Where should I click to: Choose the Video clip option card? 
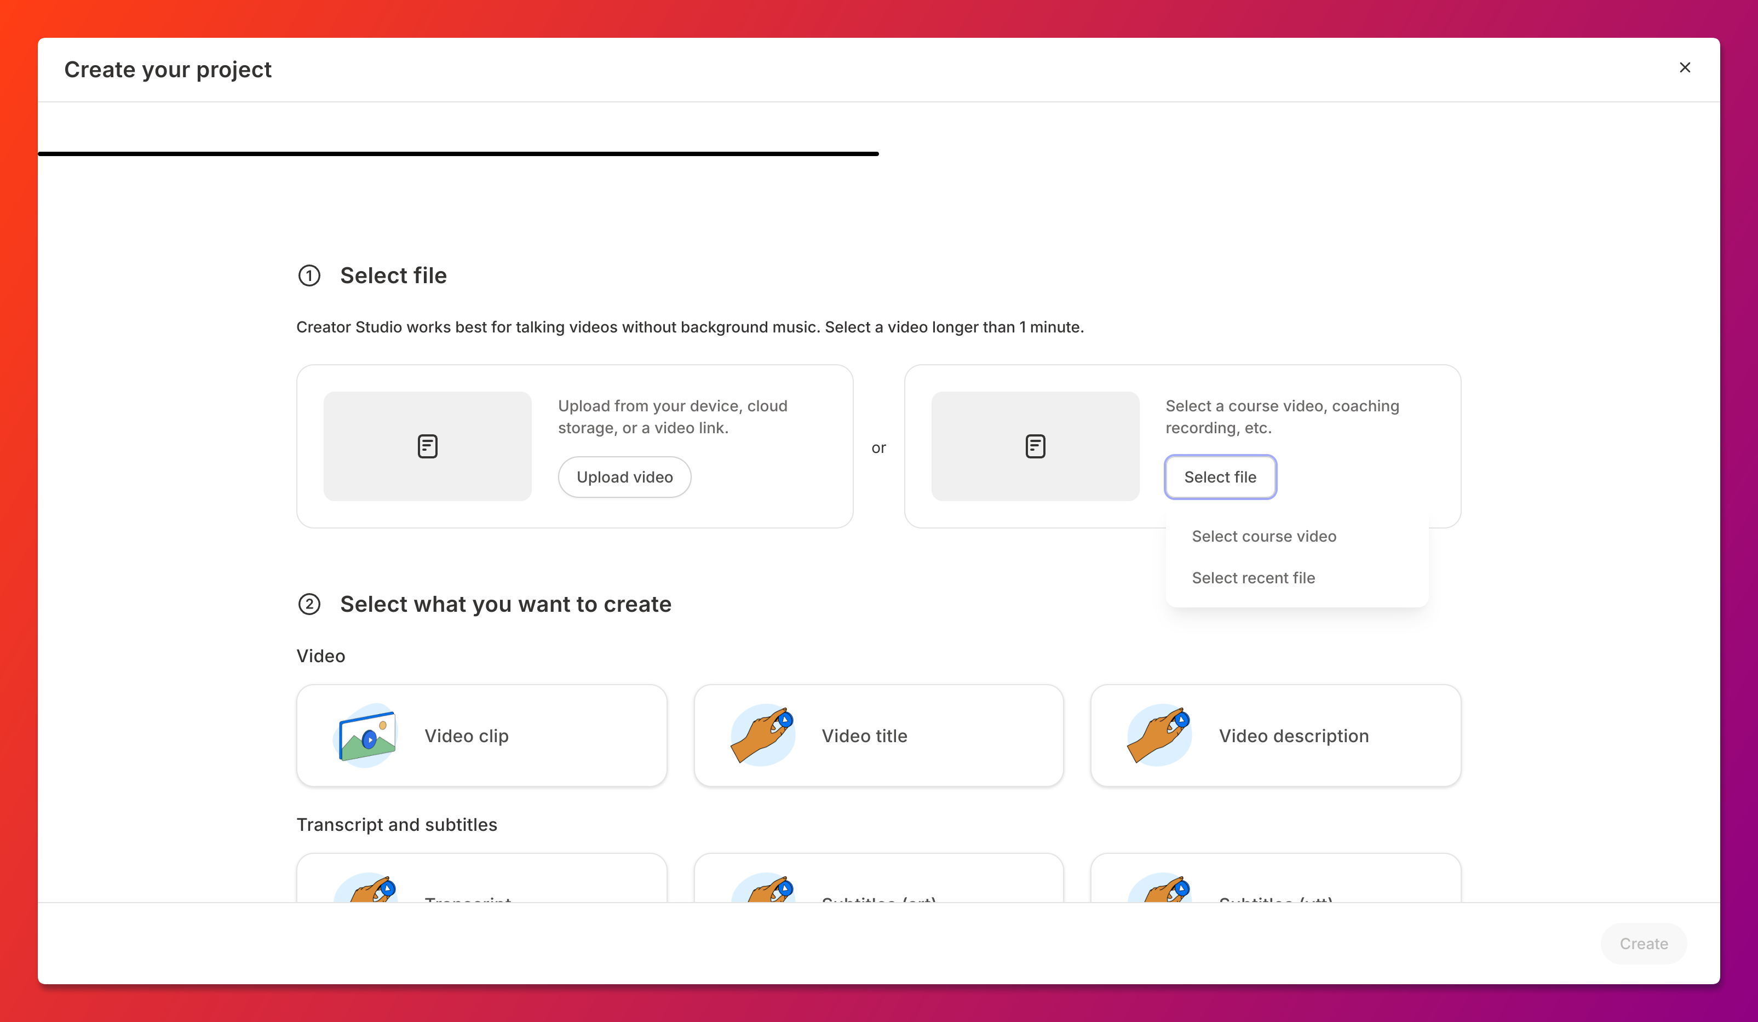(x=481, y=736)
